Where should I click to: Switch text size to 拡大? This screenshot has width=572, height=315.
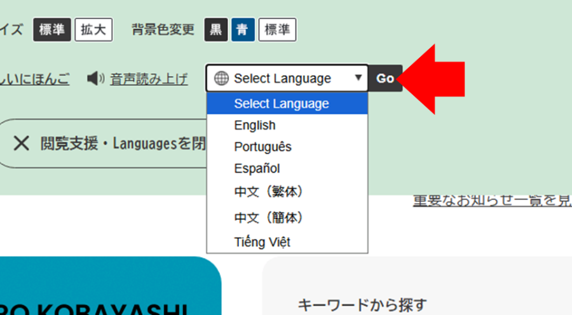tap(93, 30)
